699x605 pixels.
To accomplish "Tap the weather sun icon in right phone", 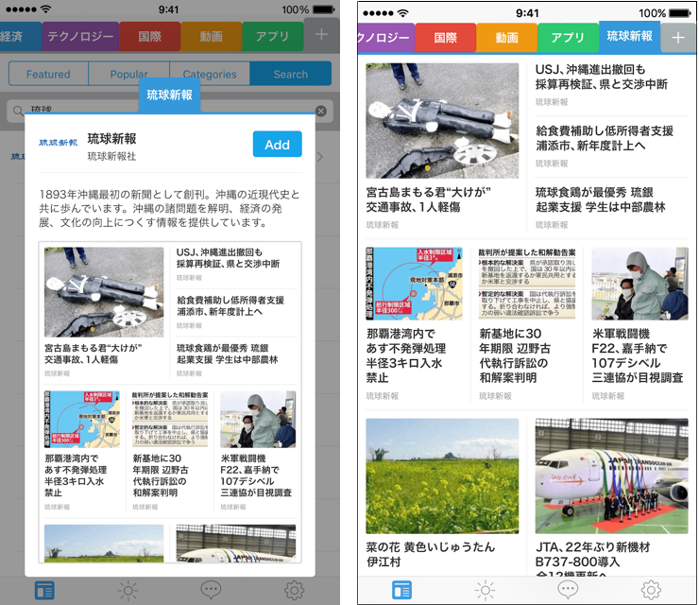I will tap(485, 590).
